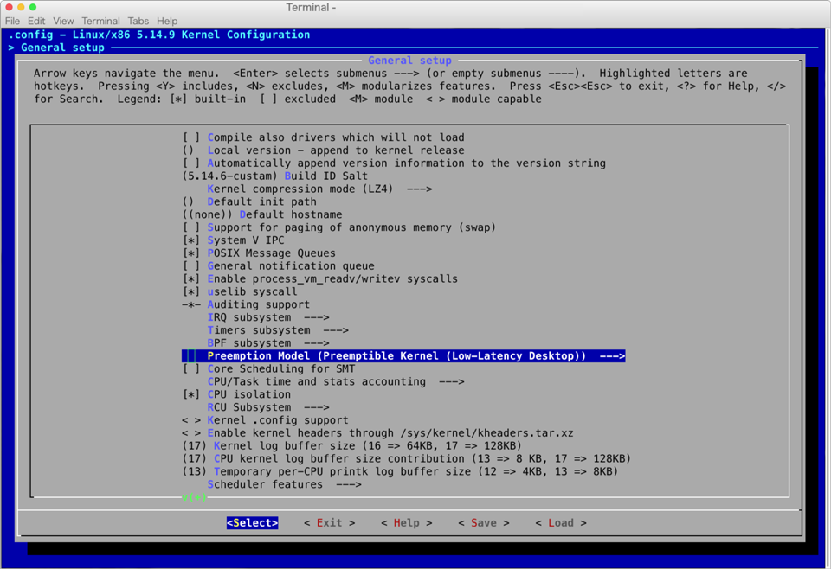Viewport: 831px width, 569px height.
Task: Open Kernel compression mode (LZ4) chooser
Action: click(319, 189)
